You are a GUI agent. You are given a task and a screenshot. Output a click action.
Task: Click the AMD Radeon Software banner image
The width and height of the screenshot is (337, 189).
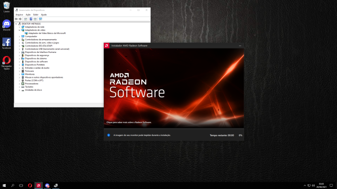point(174,88)
